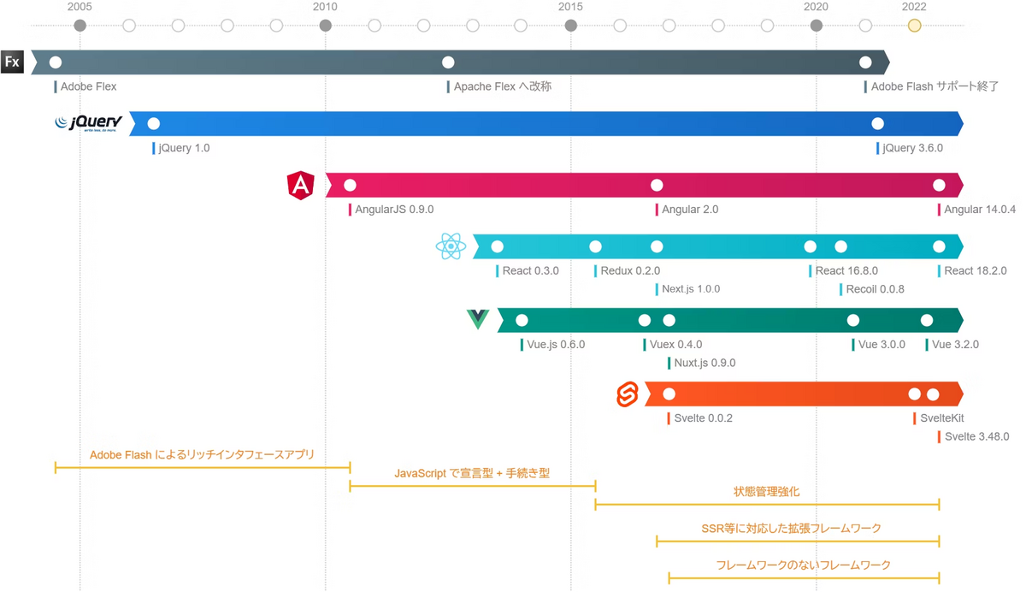Click the Redux 0.2.0 release dot
The image size is (1026, 592).
[596, 247]
